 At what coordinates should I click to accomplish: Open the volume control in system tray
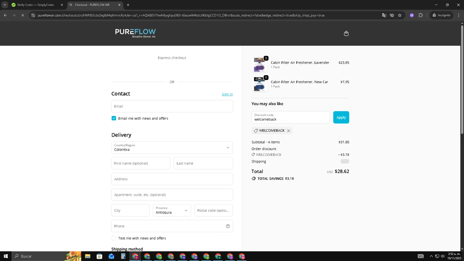(x=443, y=256)
